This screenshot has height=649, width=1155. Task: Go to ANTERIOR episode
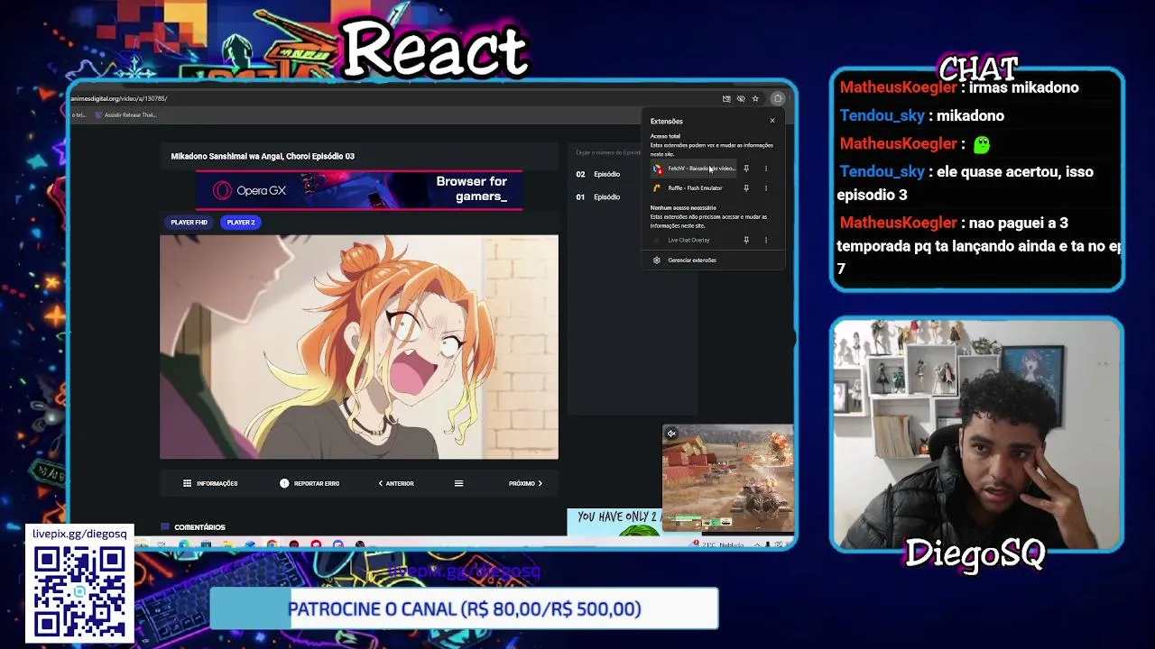pyautogui.click(x=396, y=483)
